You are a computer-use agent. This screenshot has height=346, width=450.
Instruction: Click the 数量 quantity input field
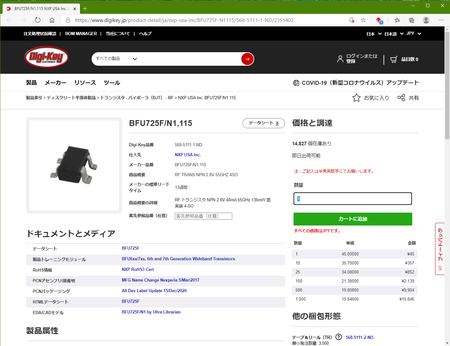(353, 199)
